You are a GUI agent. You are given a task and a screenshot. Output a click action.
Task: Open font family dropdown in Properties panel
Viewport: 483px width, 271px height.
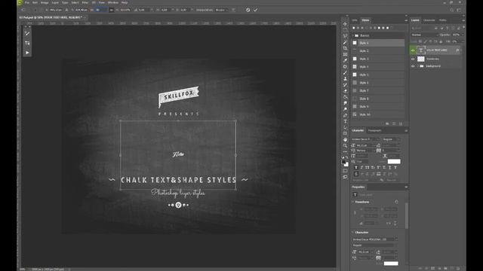pyautogui.click(x=375, y=239)
